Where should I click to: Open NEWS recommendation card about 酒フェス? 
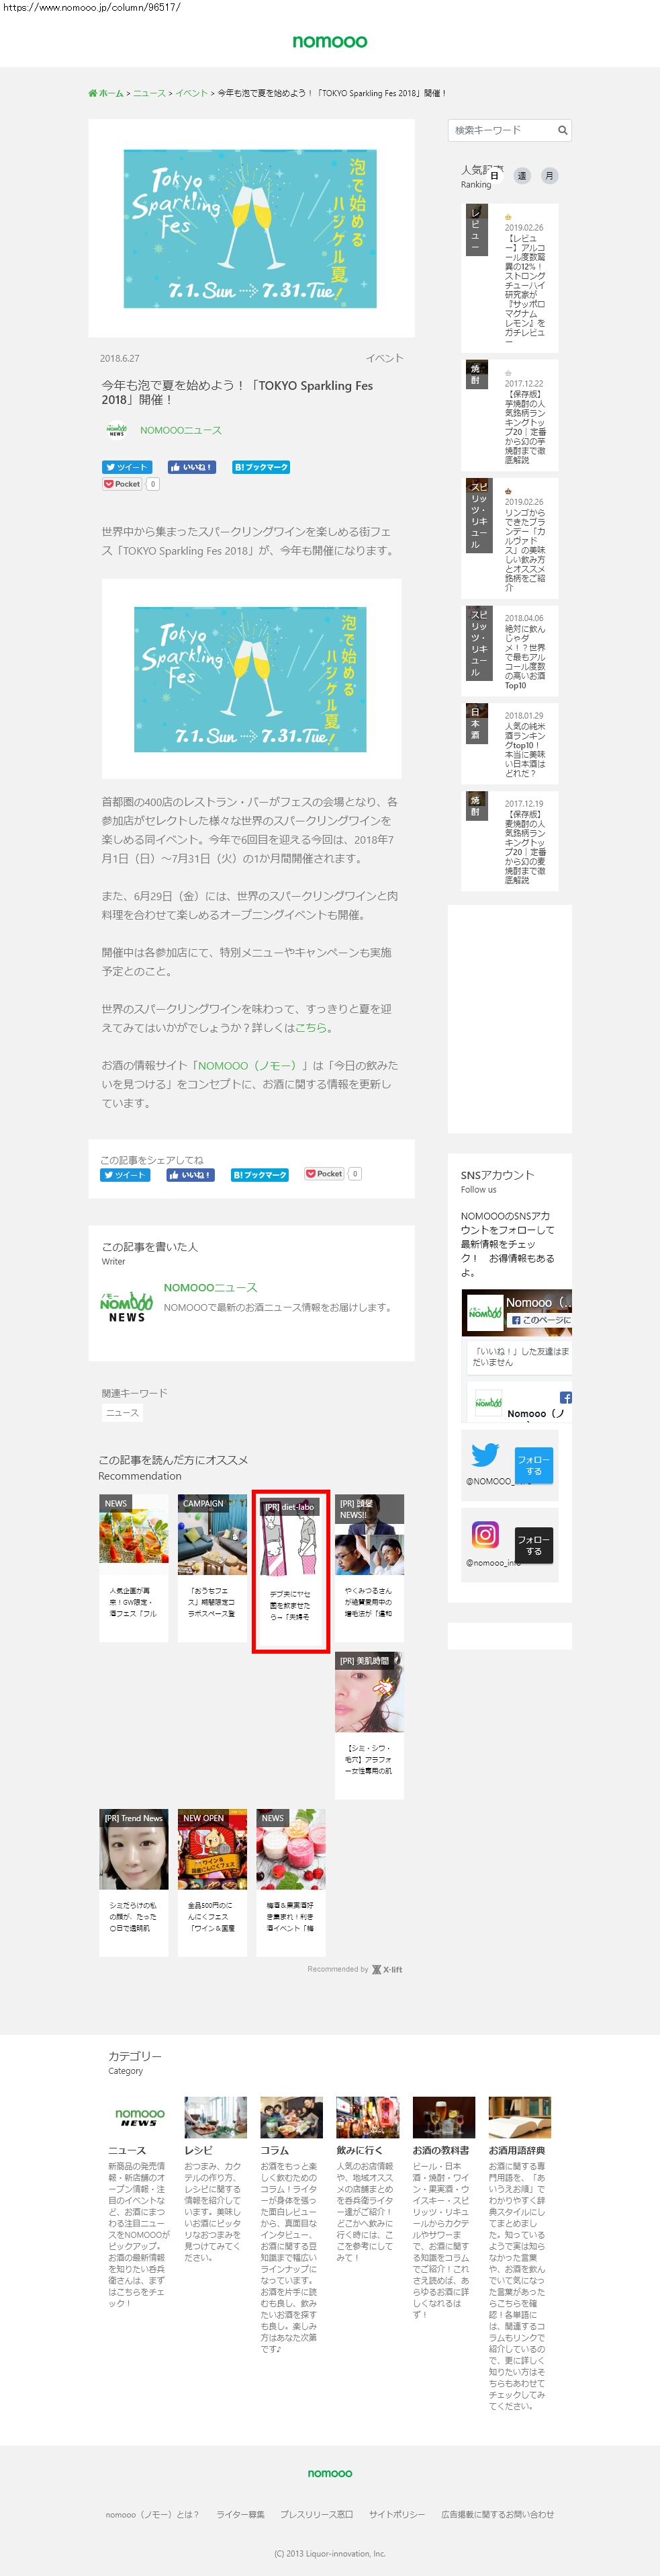pyautogui.click(x=134, y=1567)
